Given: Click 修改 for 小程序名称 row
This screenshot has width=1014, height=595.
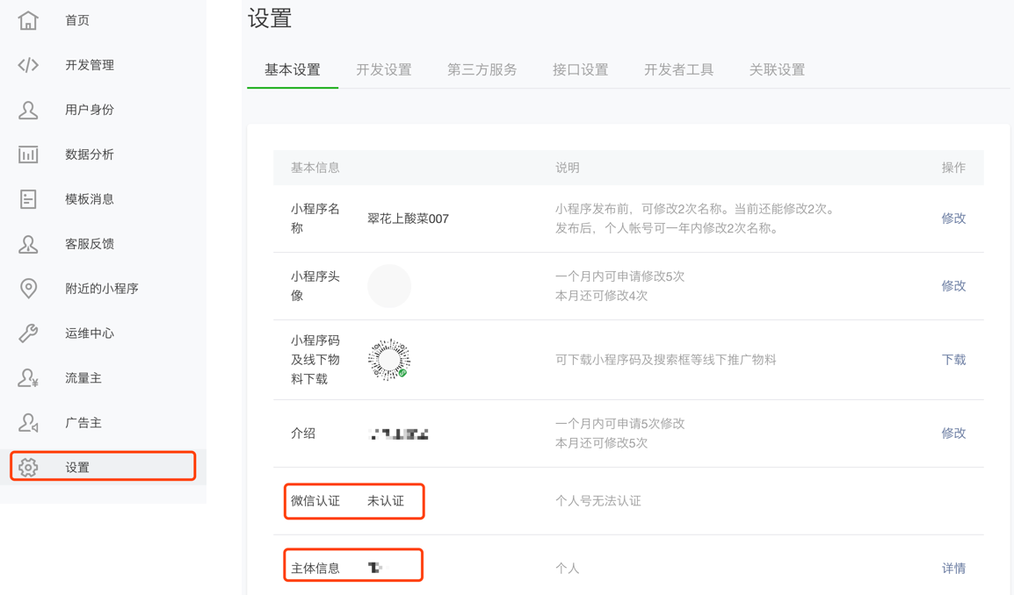Looking at the screenshot, I should coord(953,219).
